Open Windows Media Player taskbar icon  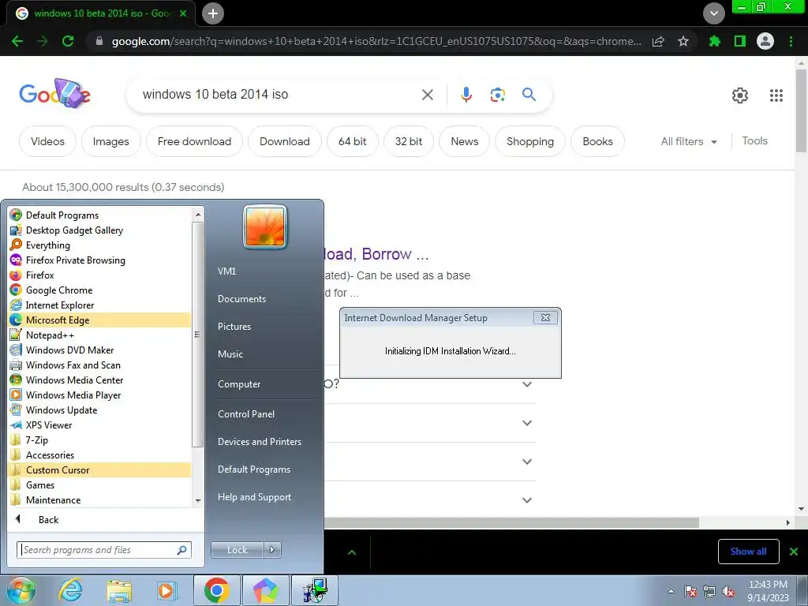166,590
